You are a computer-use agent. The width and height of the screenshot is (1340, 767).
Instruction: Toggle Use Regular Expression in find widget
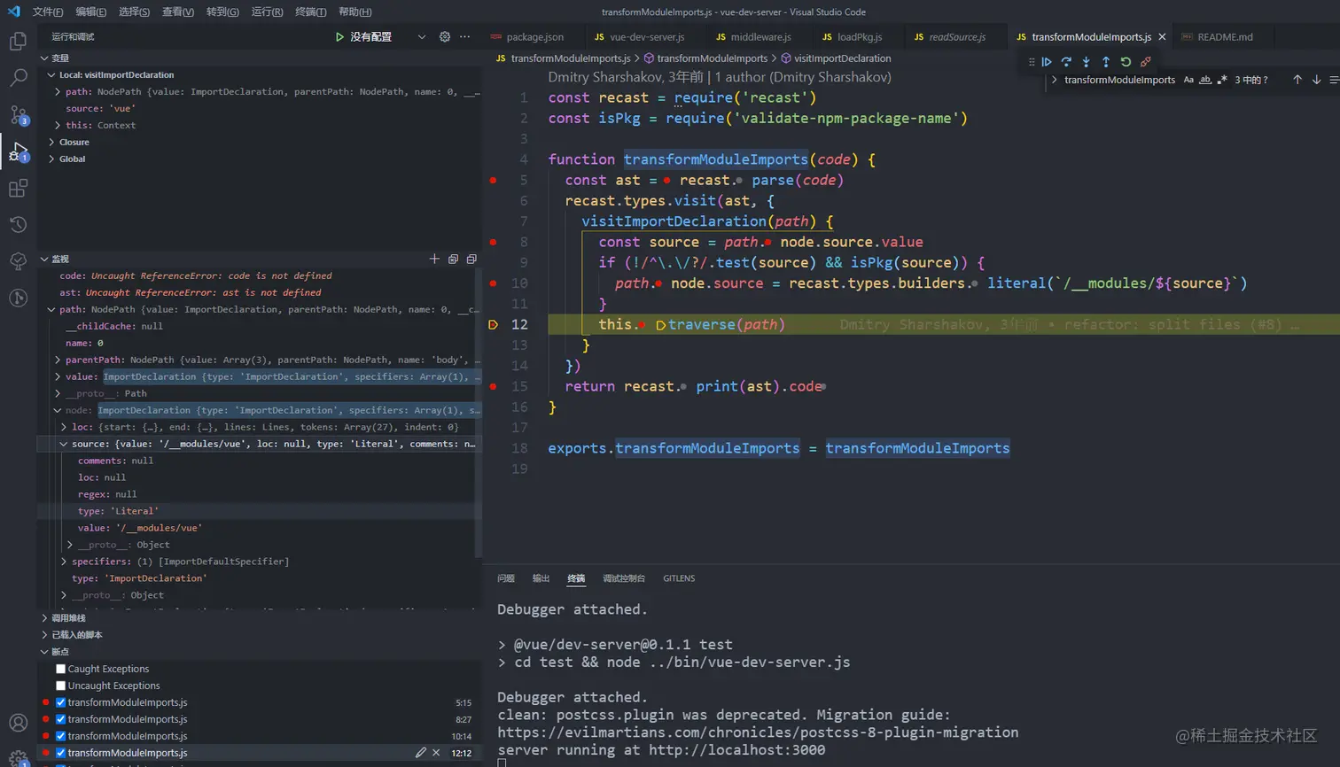click(1222, 80)
